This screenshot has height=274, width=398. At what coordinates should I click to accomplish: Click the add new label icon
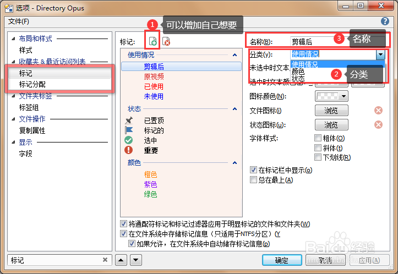[153, 41]
